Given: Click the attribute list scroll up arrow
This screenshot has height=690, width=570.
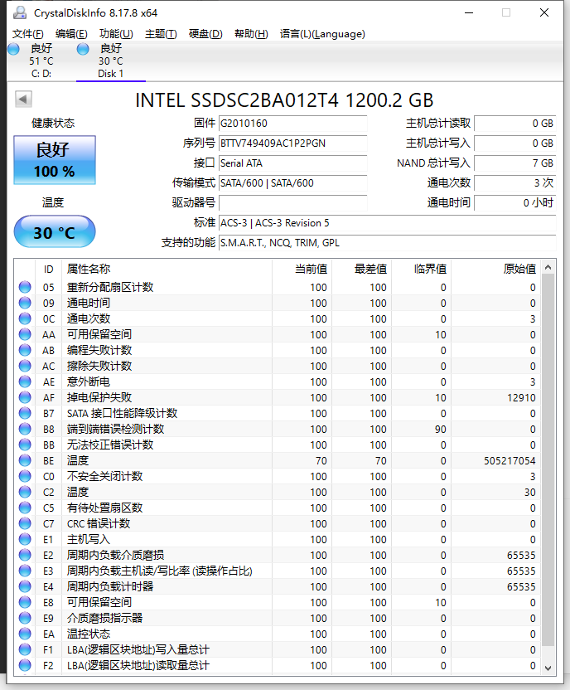Looking at the screenshot, I should pyautogui.click(x=548, y=267).
